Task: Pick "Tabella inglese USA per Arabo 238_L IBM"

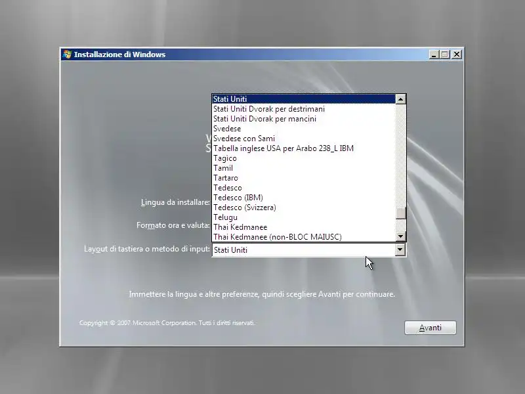Action: click(x=304, y=148)
